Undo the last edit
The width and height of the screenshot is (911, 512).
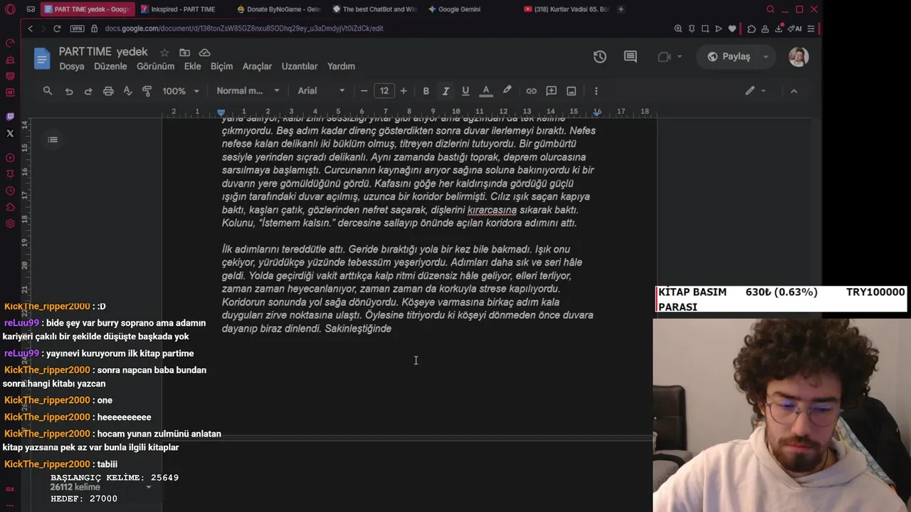click(x=69, y=91)
